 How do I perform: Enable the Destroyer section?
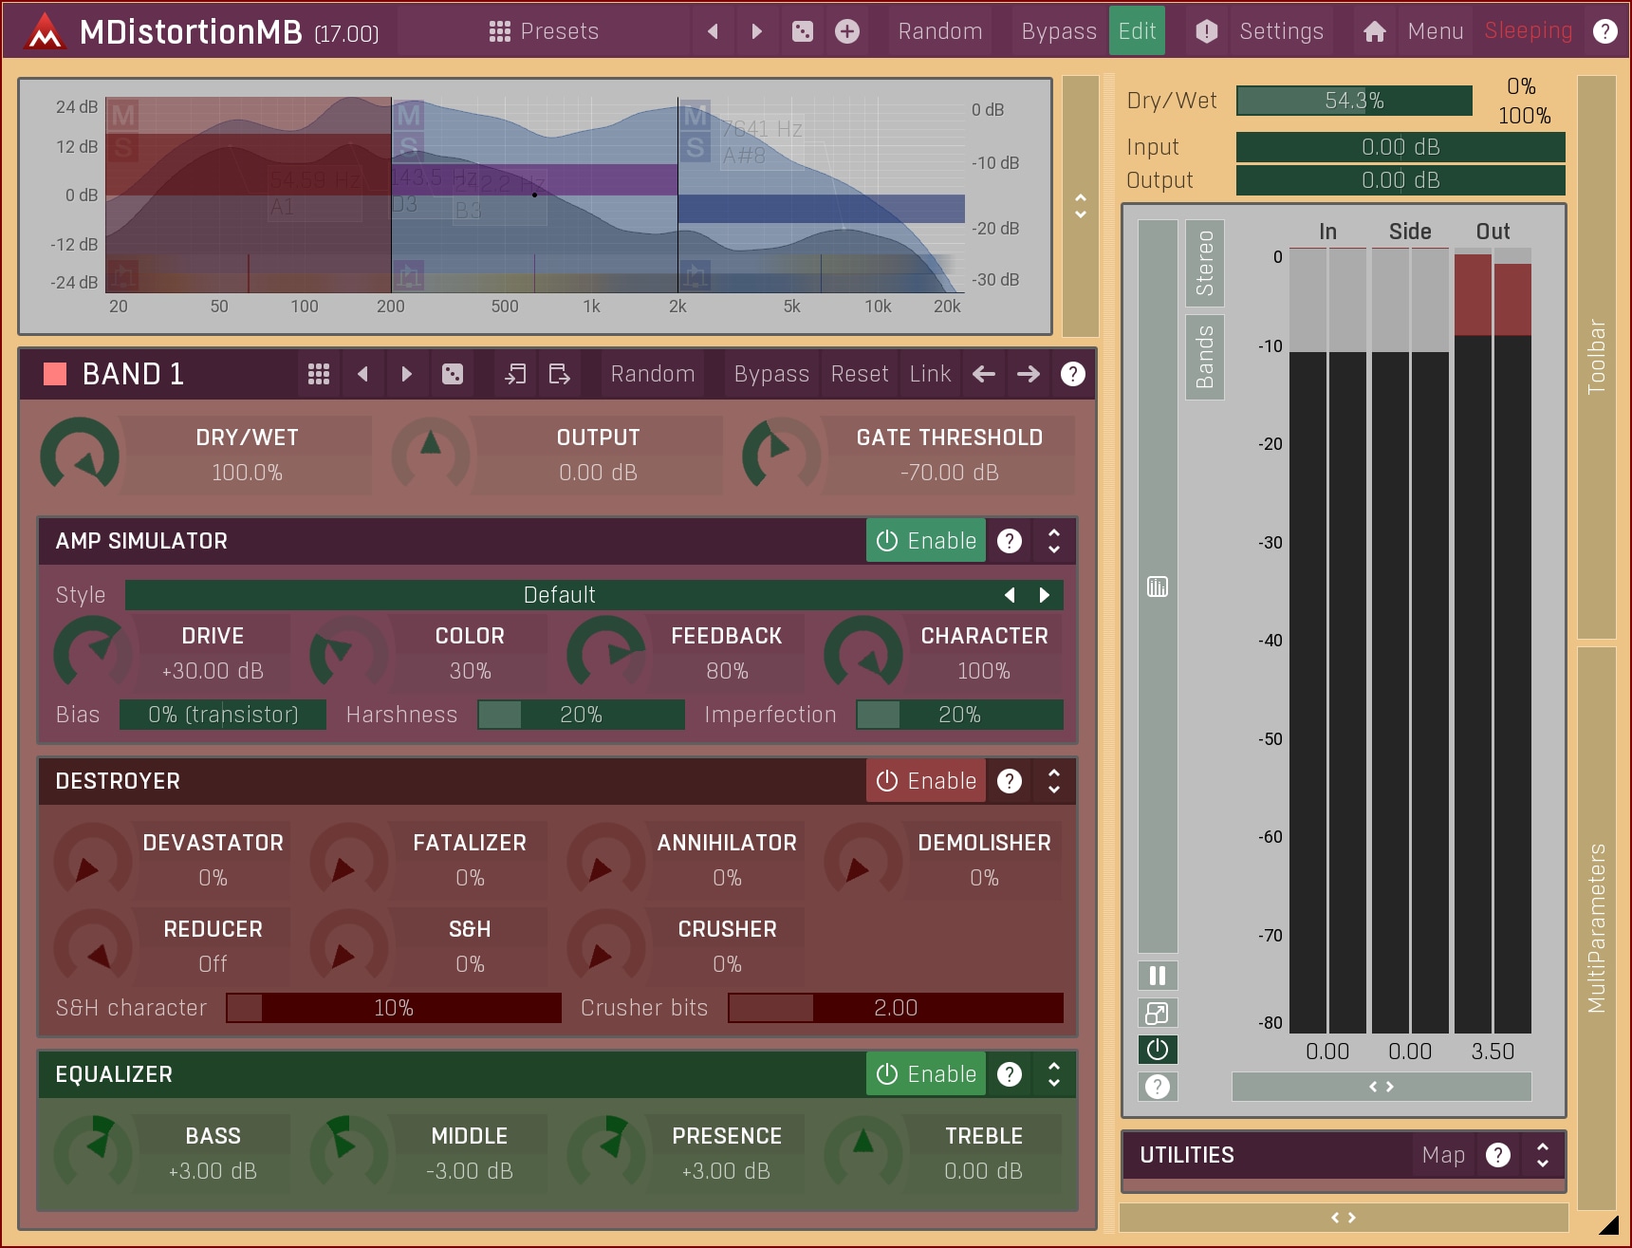(926, 781)
